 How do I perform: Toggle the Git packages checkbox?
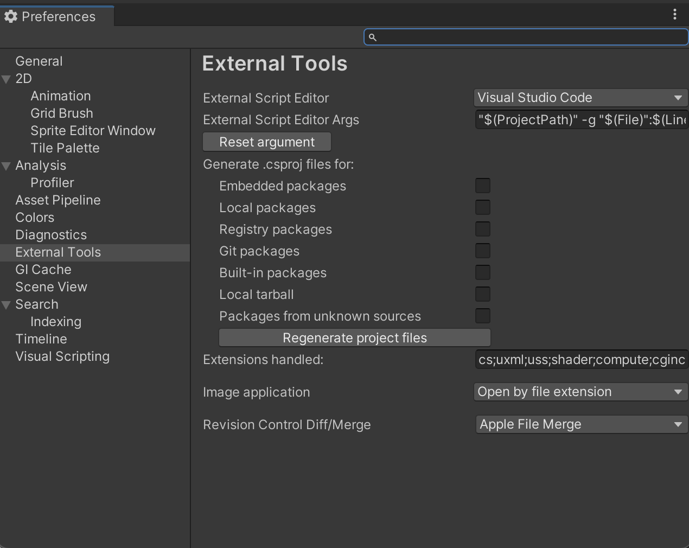click(x=482, y=251)
